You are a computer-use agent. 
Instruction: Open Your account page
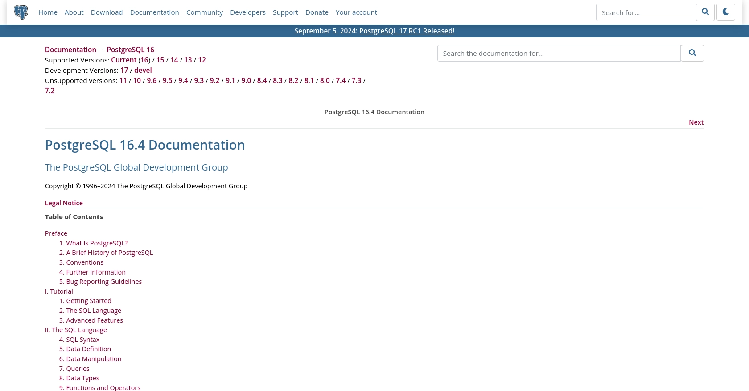[x=356, y=12]
